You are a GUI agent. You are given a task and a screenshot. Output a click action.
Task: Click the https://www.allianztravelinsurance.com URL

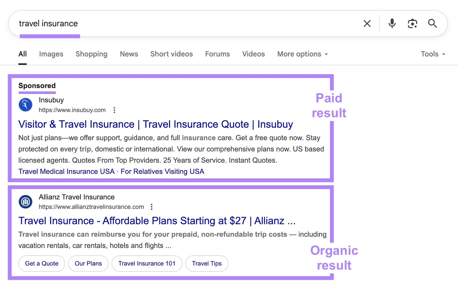tap(91, 207)
